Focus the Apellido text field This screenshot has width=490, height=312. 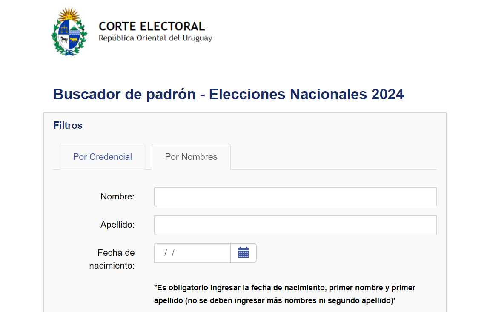(295, 225)
